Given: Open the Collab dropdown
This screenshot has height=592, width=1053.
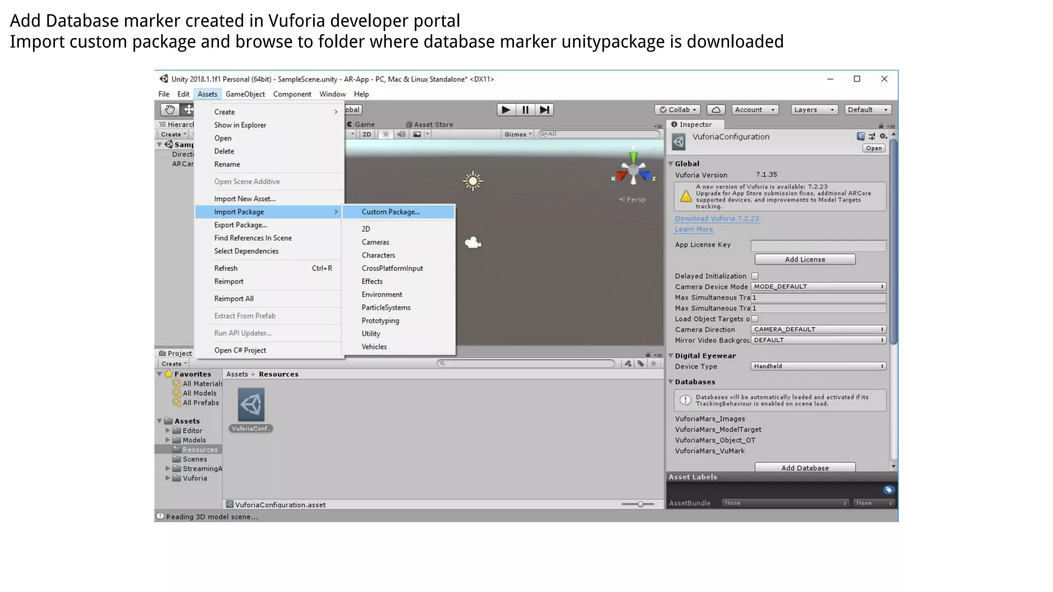Looking at the screenshot, I should (x=678, y=109).
